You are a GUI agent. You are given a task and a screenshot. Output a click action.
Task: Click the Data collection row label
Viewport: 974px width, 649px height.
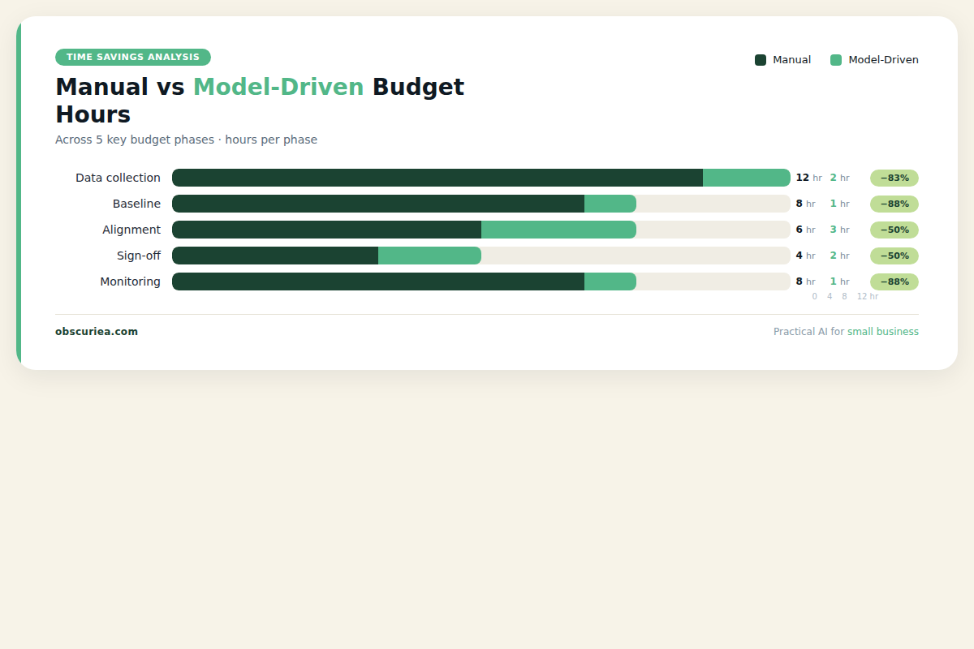coord(118,178)
